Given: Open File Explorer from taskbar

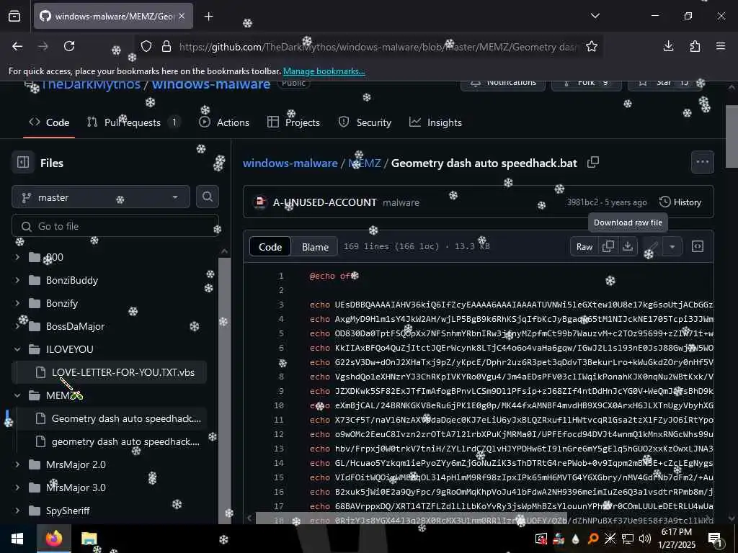Looking at the screenshot, I should click(89, 539).
